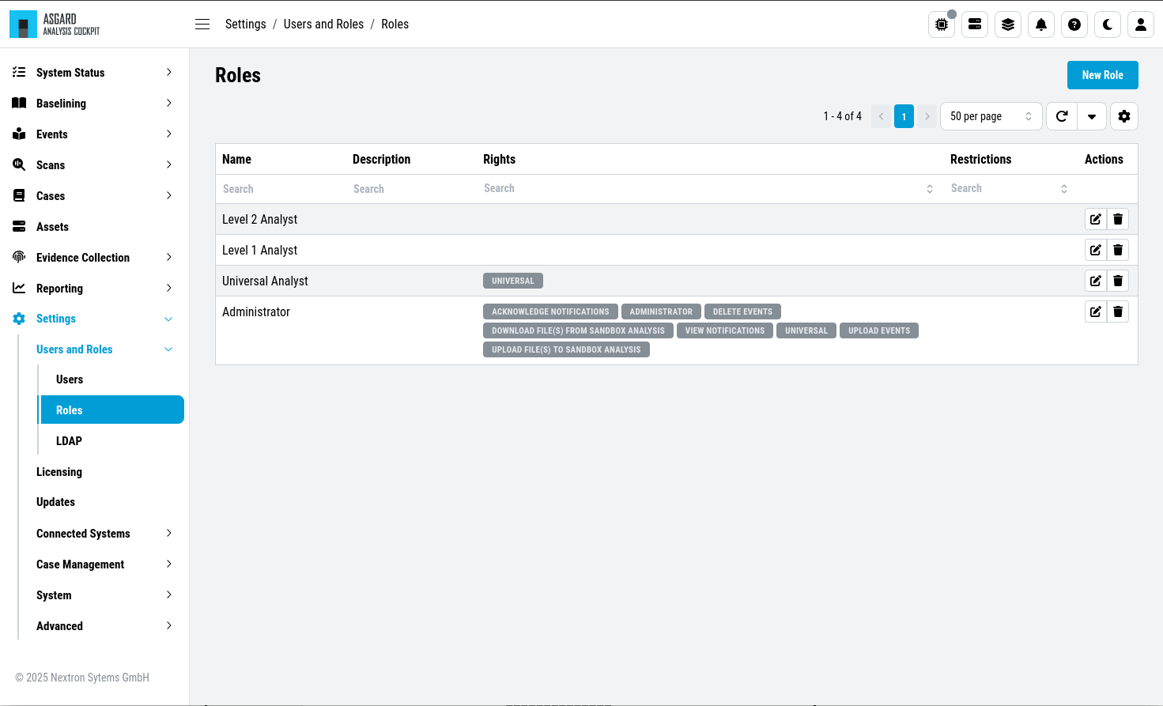Image resolution: width=1163 pixels, height=706 pixels.
Task: Refresh the roles table
Action: click(1062, 116)
